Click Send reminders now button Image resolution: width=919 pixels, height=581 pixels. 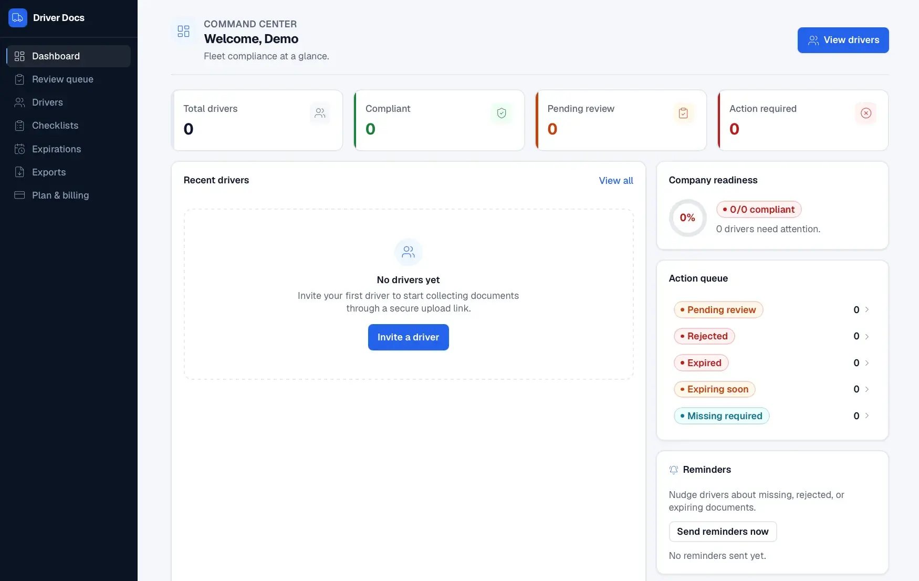tap(723, 532)
